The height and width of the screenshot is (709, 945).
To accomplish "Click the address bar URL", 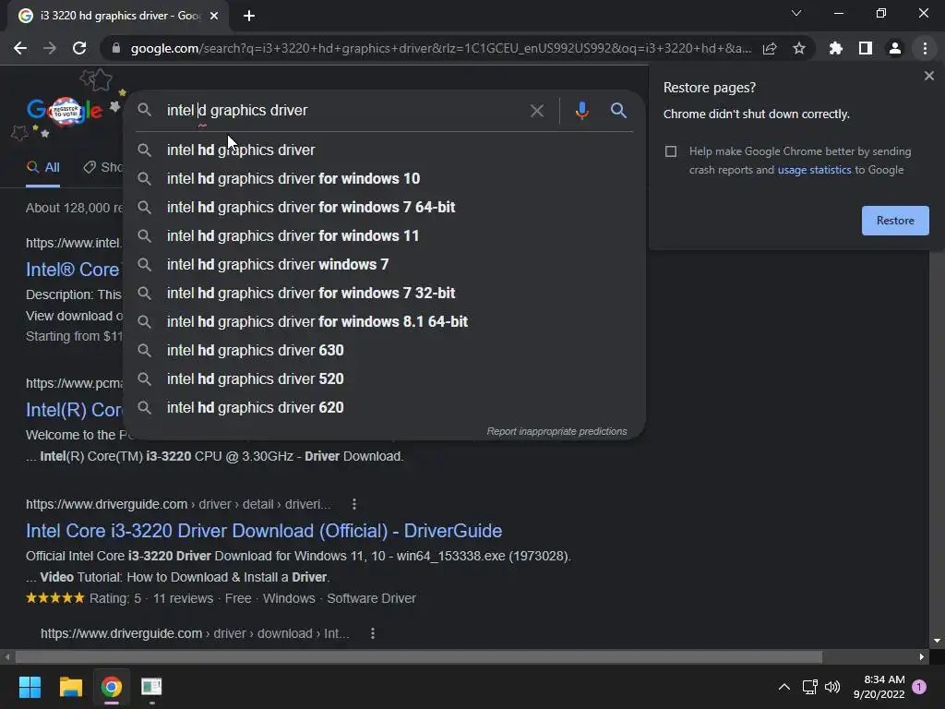I will [x=440, y=48].
